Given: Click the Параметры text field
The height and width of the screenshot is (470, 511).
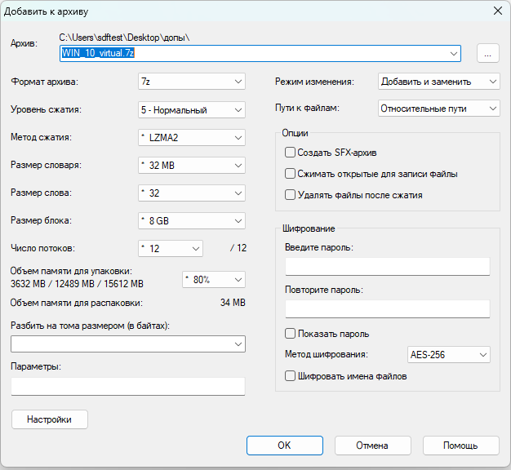Looking at the screenshot, I should (x=128, y=386).
